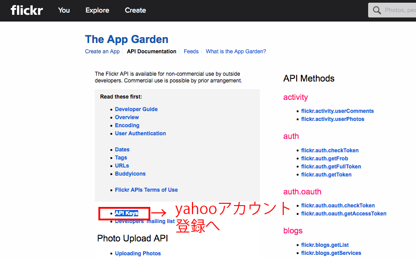Image resolution: width=416 pixels, height=258 pixels.
Task: Open the Flickr APIs Terms of Use
Action: point(146,189)
